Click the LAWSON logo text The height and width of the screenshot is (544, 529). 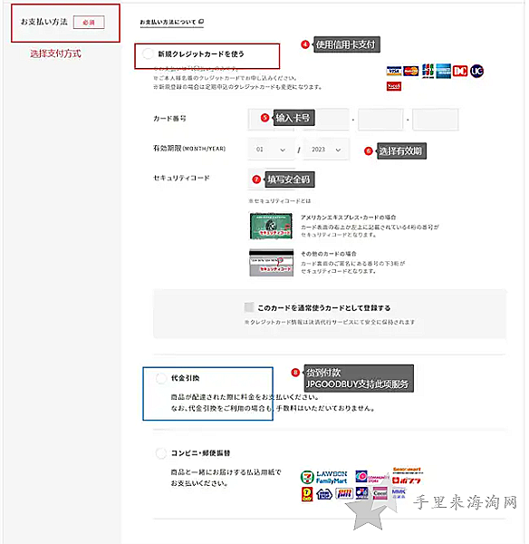pyautogui.click(x=332, y=474)
